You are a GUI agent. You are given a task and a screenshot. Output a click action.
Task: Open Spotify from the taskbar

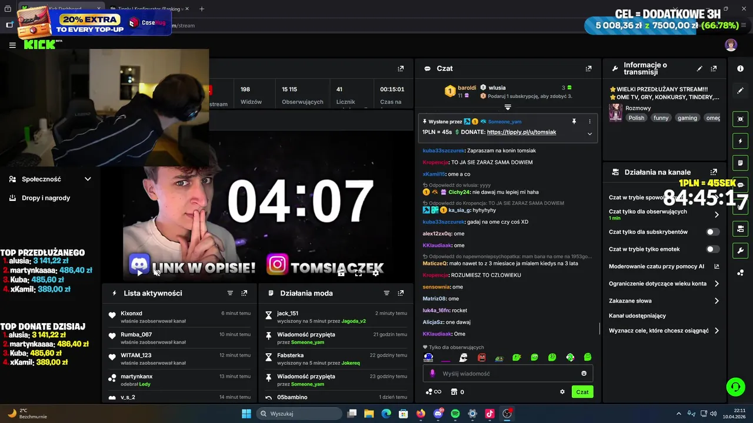(455, 414)
